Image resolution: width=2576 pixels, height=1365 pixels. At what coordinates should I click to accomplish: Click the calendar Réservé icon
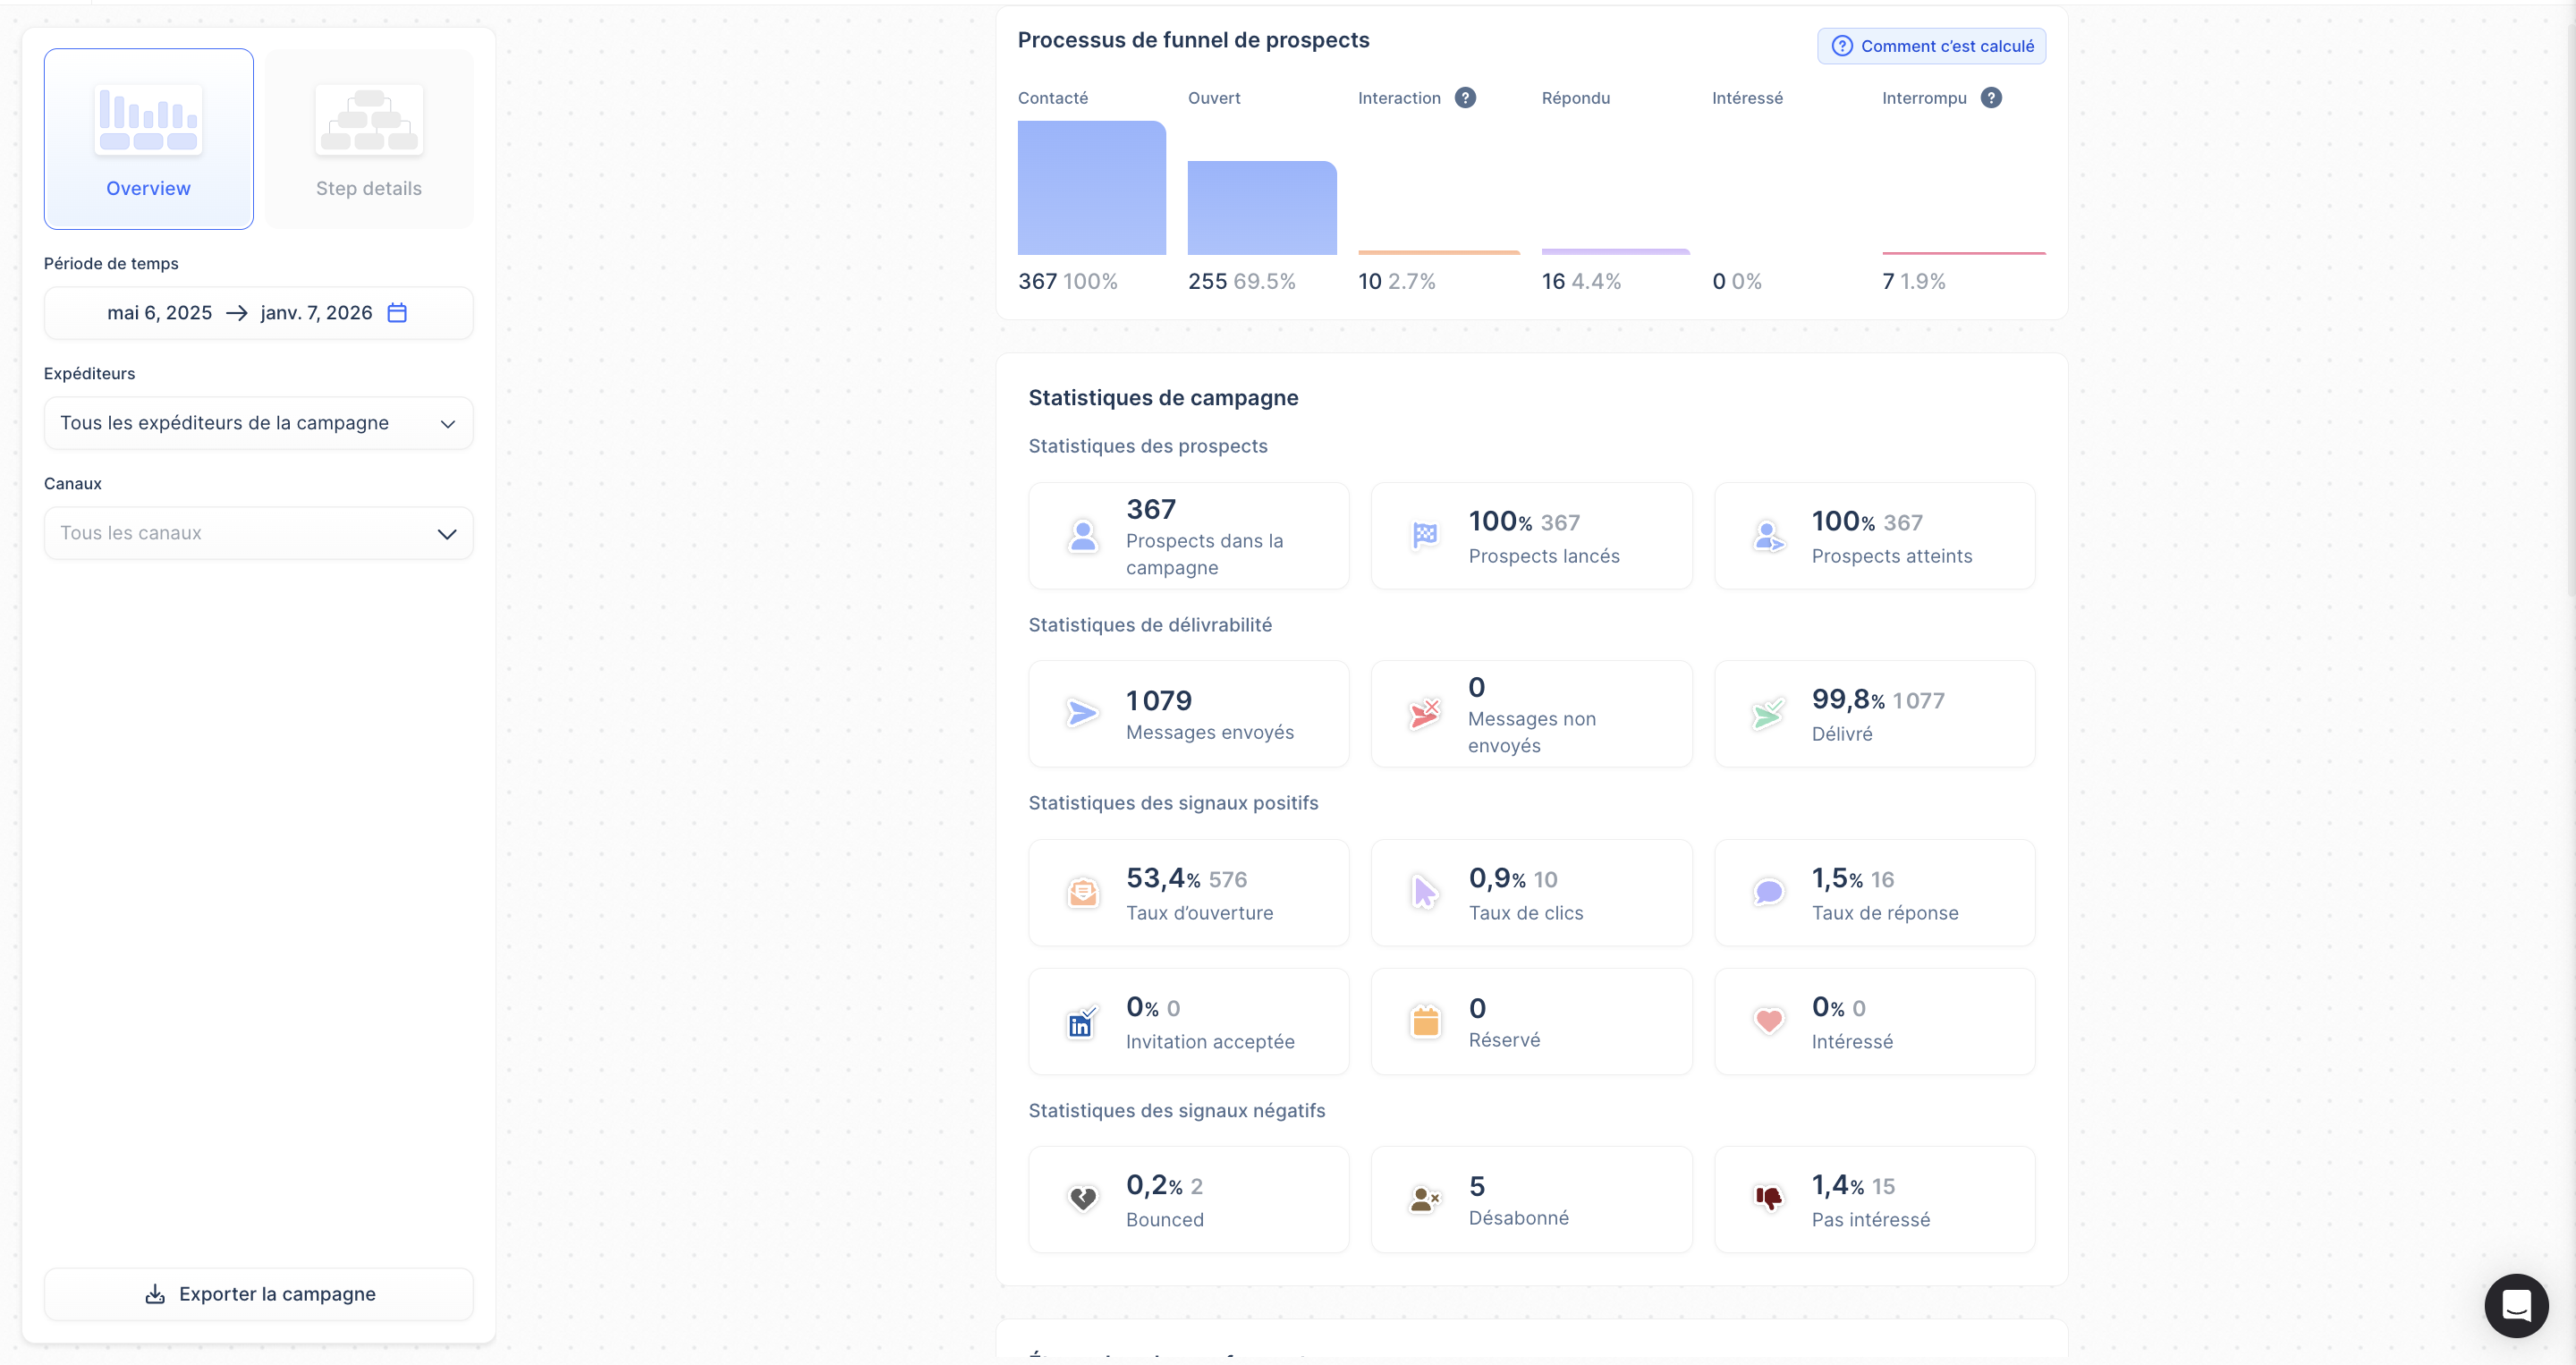[x=1425, y=1021]
